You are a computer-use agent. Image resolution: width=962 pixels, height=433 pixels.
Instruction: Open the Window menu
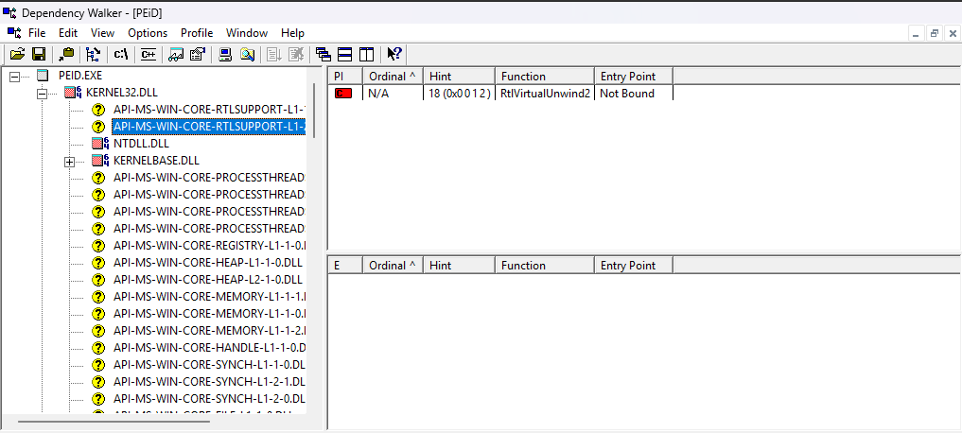coord(247,32)
